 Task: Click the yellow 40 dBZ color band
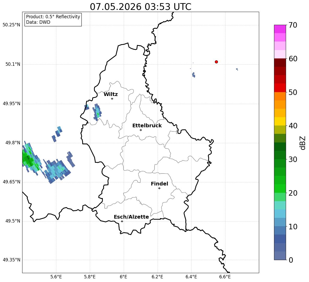(280, 121)
